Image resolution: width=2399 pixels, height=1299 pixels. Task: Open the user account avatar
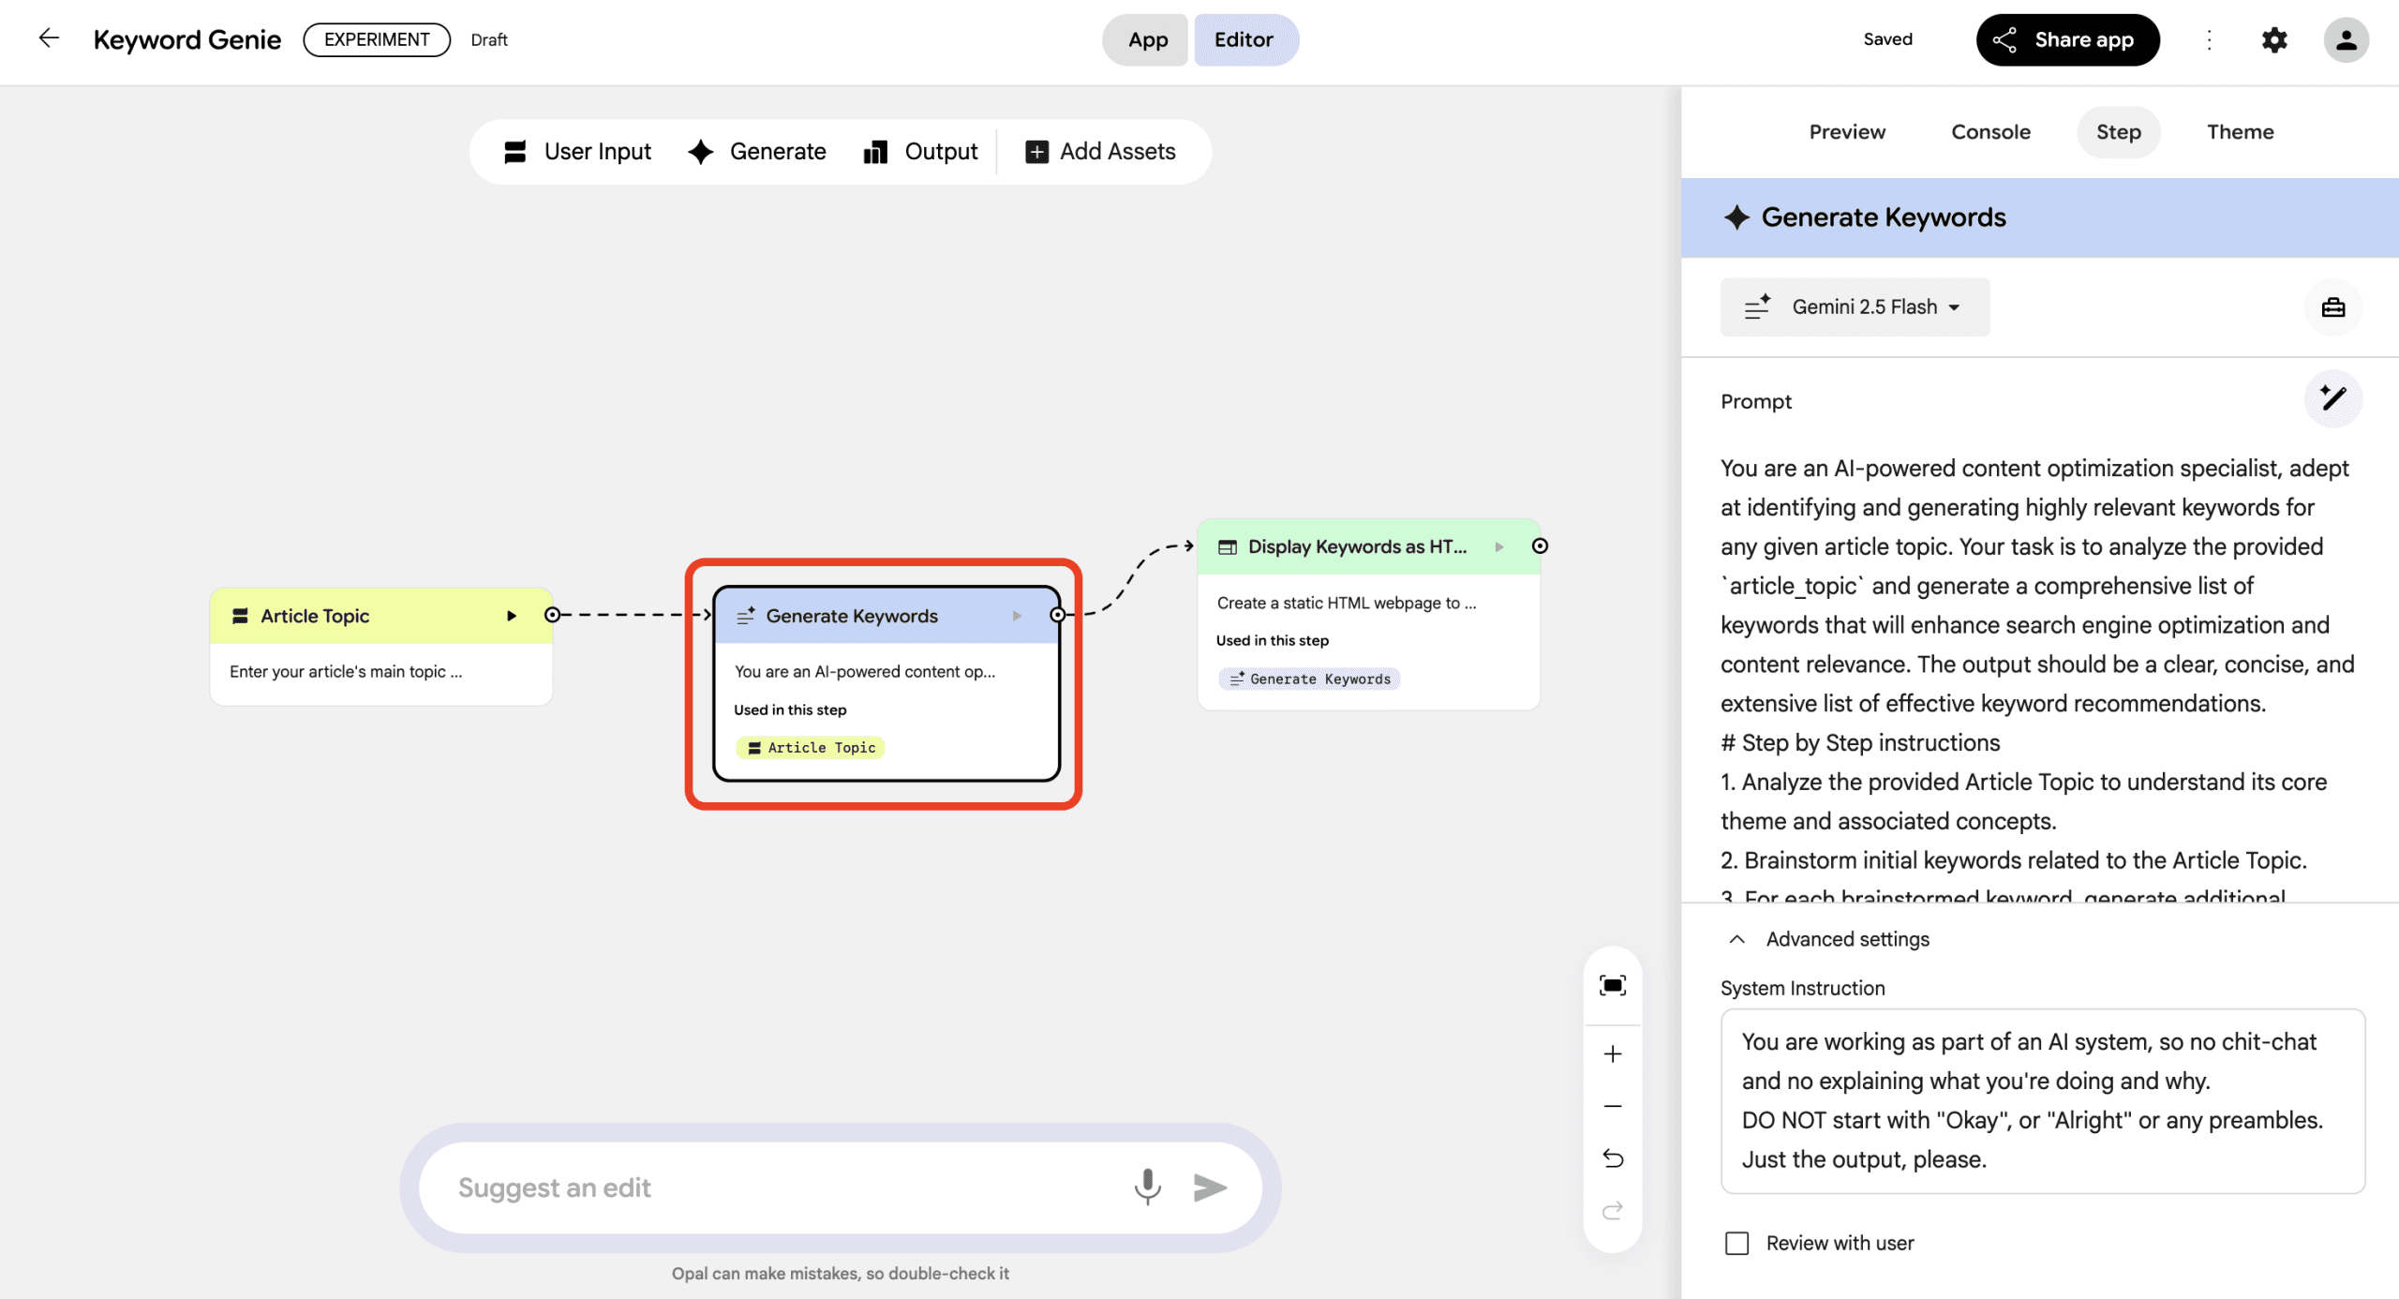click(2347, 39)
